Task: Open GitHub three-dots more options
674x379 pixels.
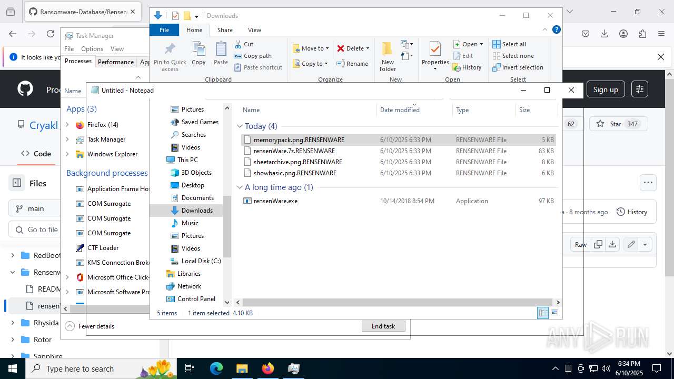Action: click(648, 183)
